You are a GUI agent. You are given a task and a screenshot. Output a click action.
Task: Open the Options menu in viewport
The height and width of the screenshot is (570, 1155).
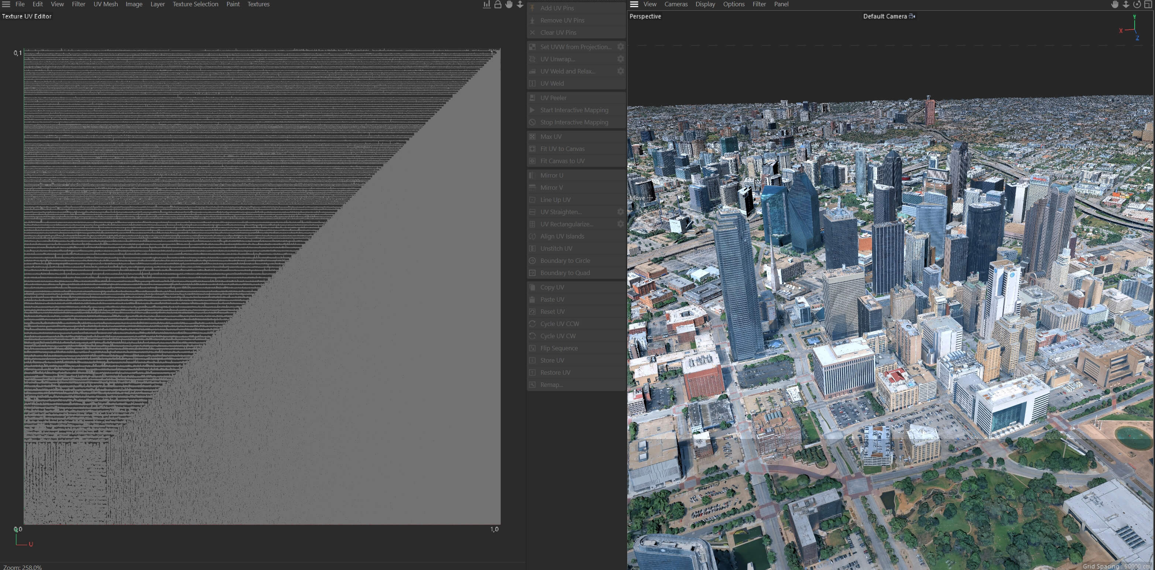pos(734,4)
